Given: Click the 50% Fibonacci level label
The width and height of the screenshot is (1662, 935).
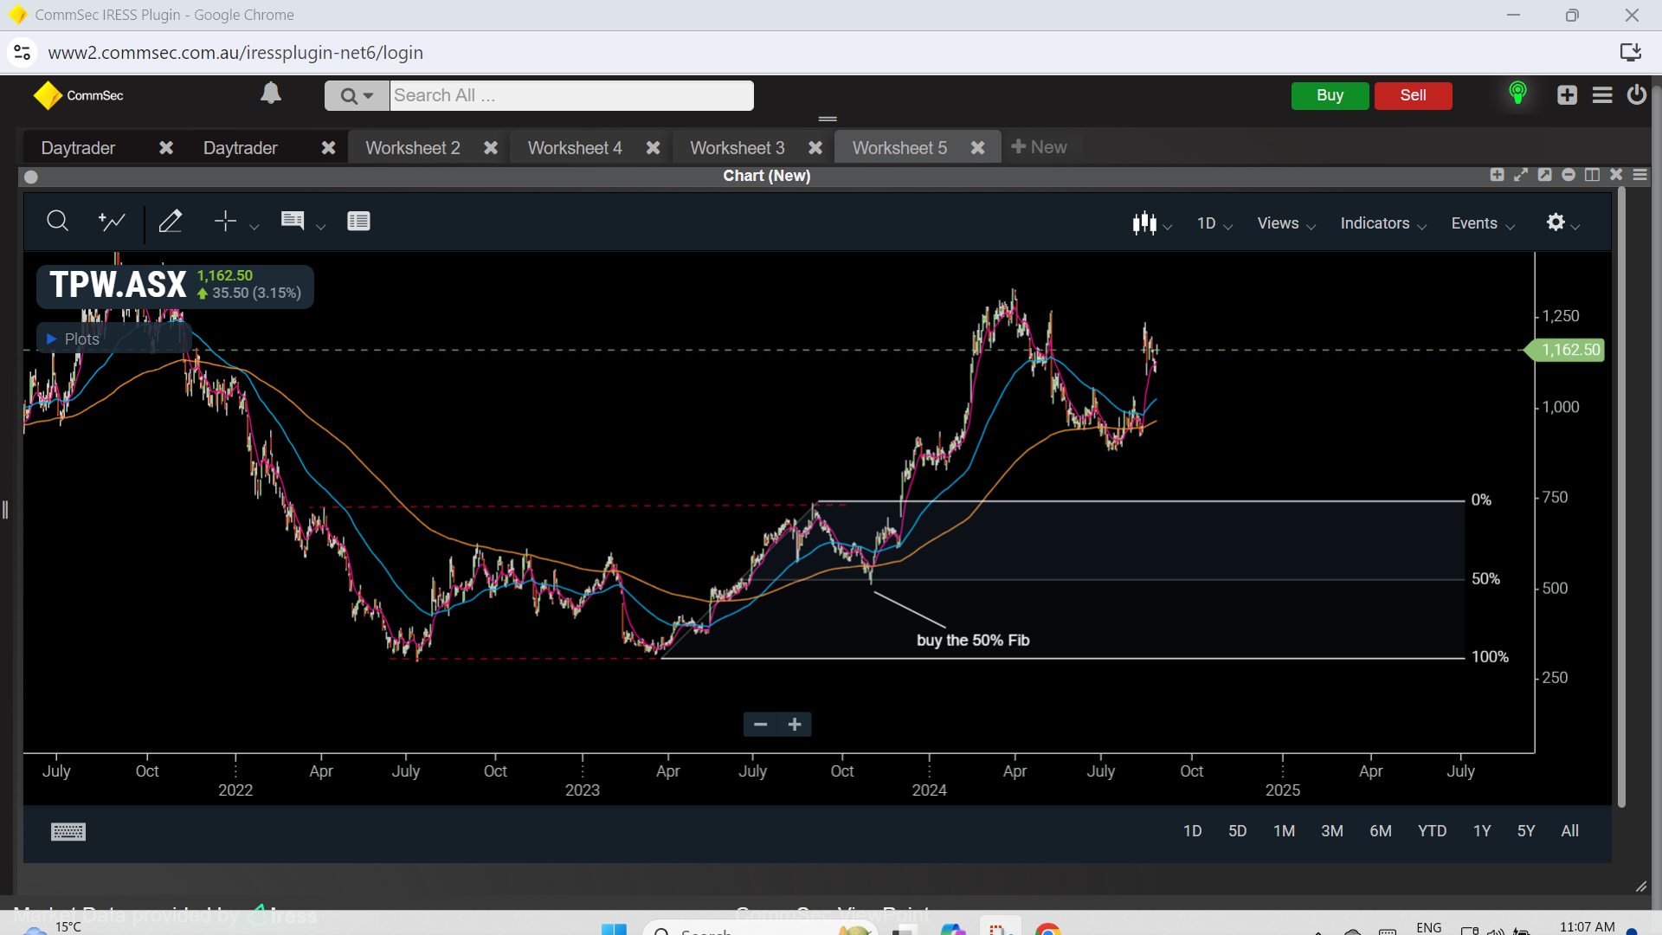Looking at the screenshot, I should pyautogui.click(x=1485, y=578).
